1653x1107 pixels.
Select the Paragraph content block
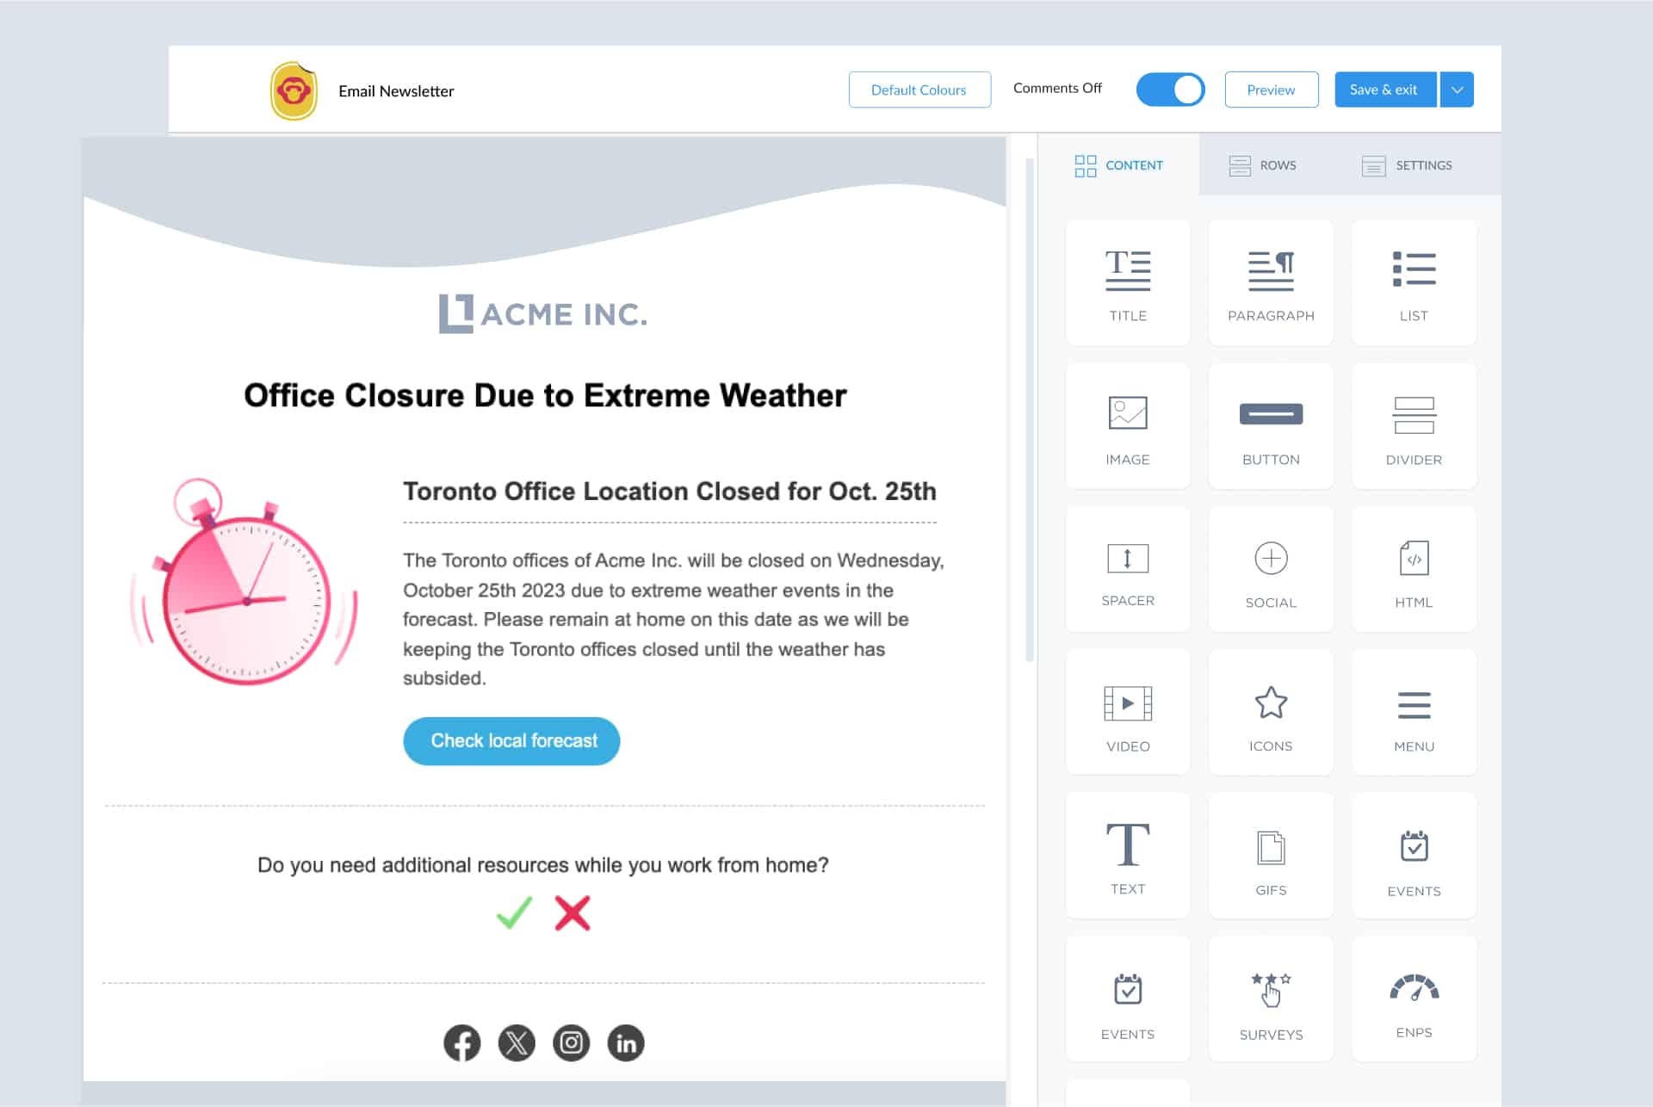point(1270,281)
